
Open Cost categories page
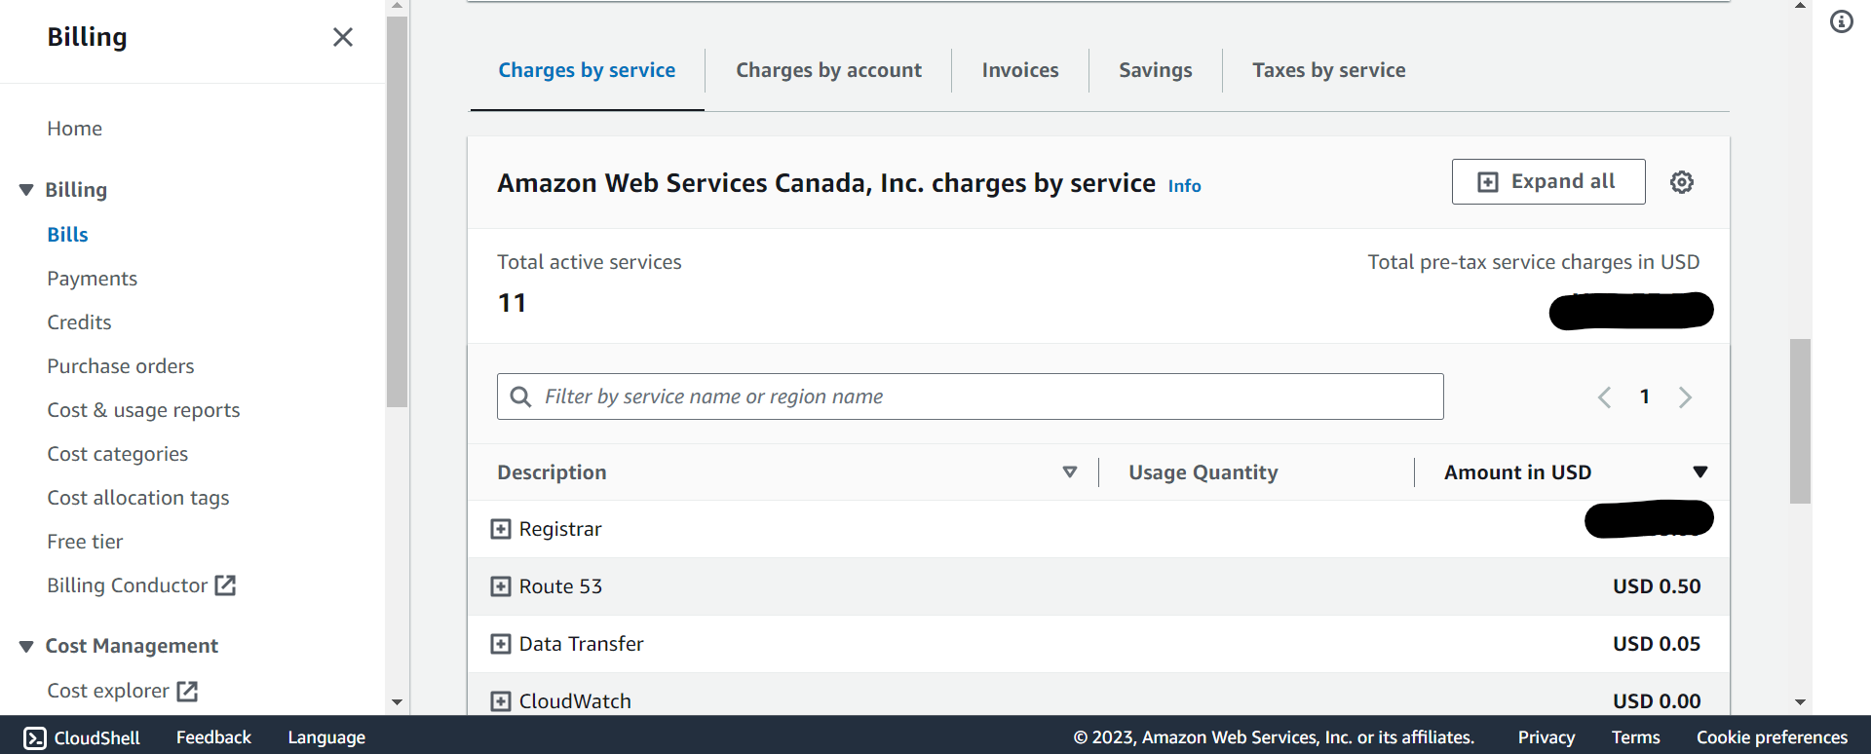click(x=118, y=454)
